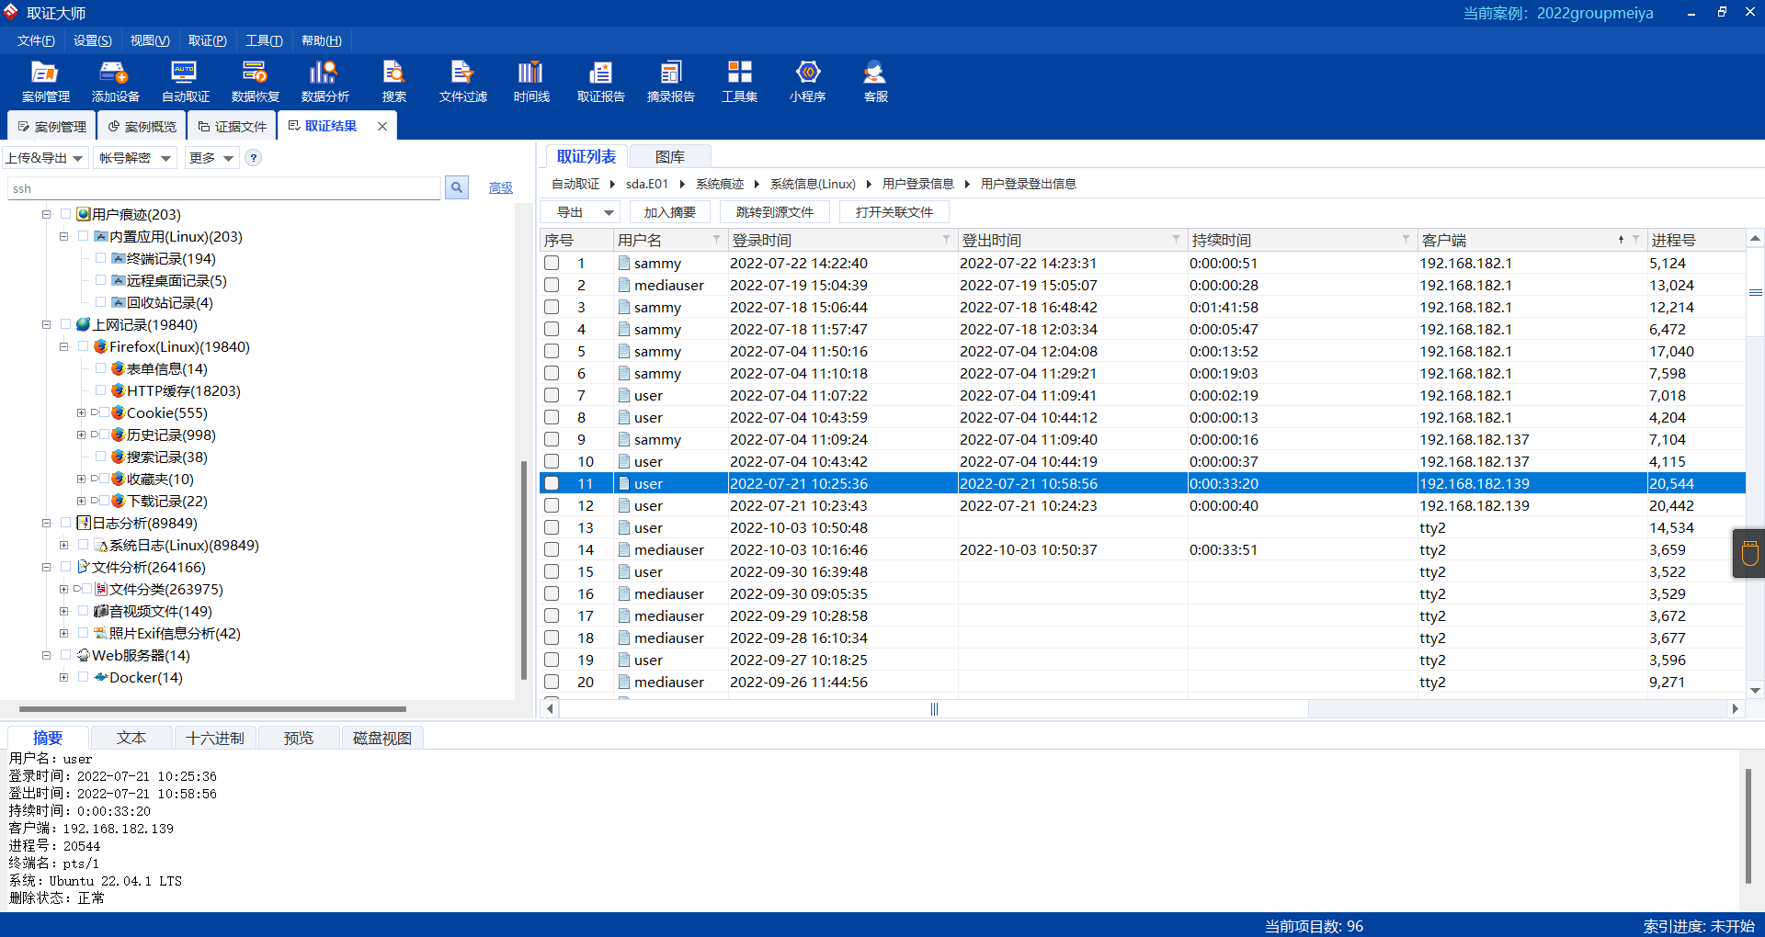Open the 工具集 toolbar icon
1765x937 pixels.
(x=739, y=81)
